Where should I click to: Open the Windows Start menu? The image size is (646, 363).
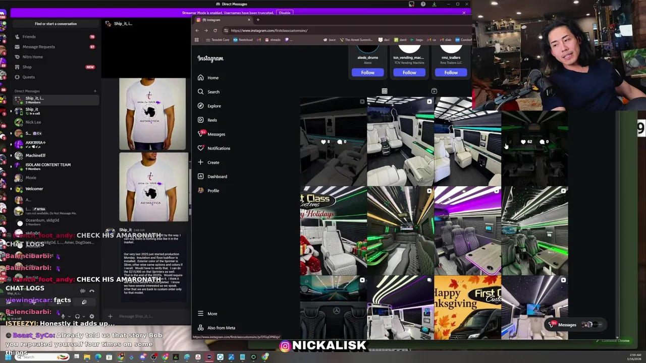pos(8,357)
